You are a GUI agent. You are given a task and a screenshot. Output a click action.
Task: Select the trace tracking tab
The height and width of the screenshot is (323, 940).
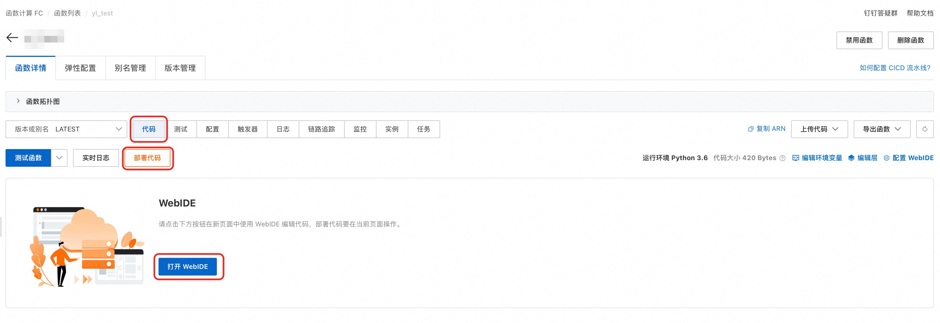(x=321, y=129)
